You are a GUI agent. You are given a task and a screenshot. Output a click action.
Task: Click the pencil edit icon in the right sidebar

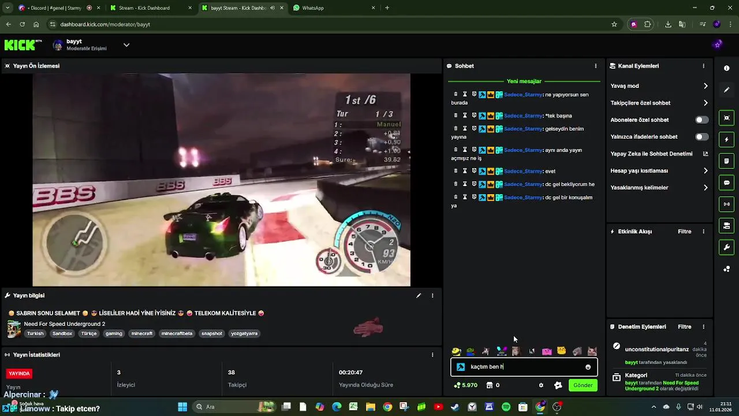[x=726, y=90]
